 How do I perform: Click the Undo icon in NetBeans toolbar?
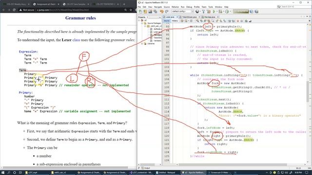pos(161,12)
